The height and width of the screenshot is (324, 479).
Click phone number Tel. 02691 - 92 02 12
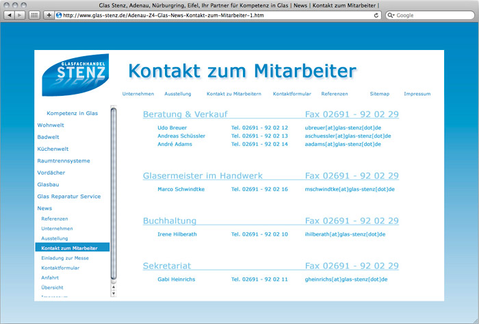tap(259, 128)
